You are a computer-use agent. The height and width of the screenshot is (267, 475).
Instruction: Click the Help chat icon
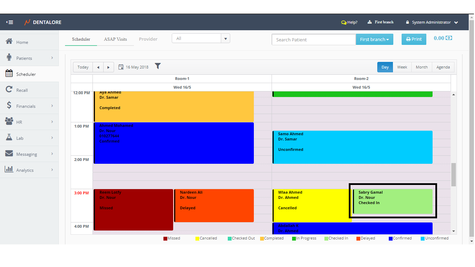344,22
